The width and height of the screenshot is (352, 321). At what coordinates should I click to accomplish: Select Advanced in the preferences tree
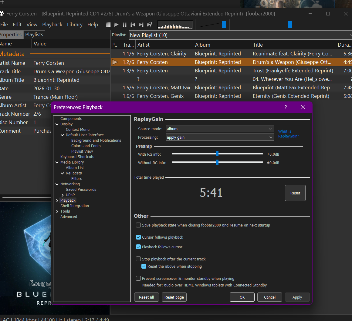point(69,217)
